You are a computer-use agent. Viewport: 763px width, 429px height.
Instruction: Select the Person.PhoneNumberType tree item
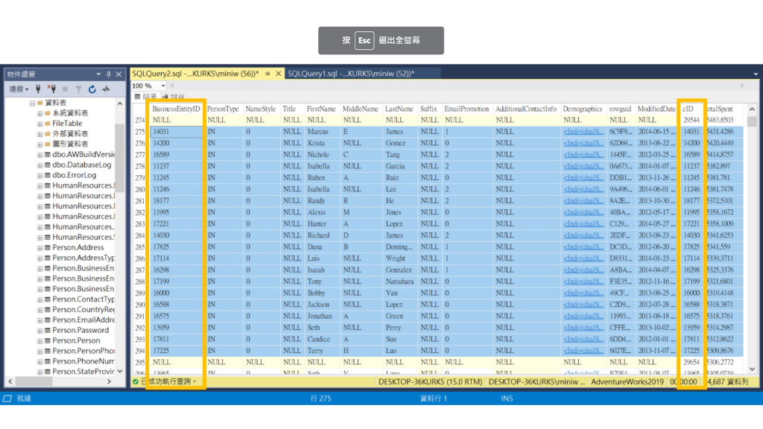tap(83, 361)
